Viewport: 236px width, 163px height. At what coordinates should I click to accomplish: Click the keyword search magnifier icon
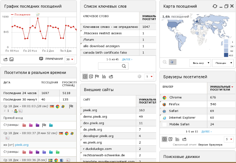pyautogui.click(x=124, y=66)
